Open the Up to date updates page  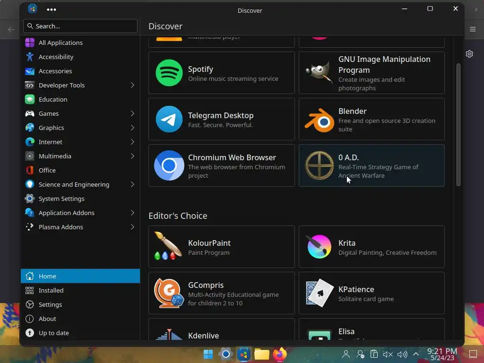80,333
